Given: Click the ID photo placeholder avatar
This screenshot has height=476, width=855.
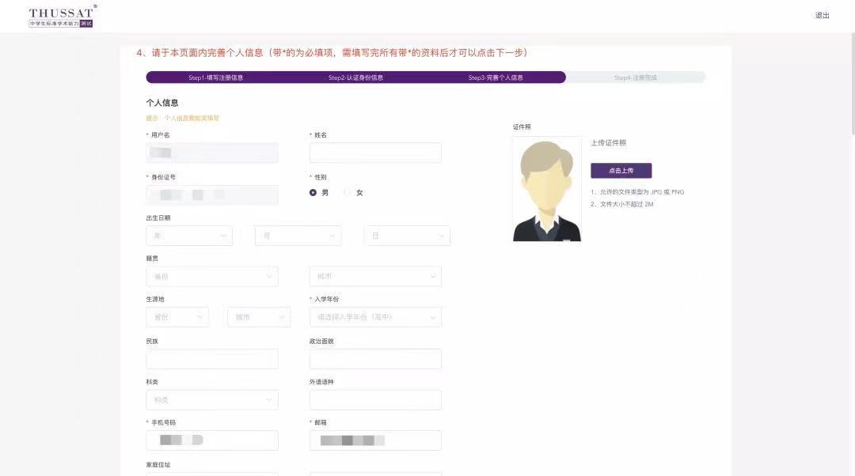Looking at the screenshot, I should pyautogui.click(x=547, y=189).
